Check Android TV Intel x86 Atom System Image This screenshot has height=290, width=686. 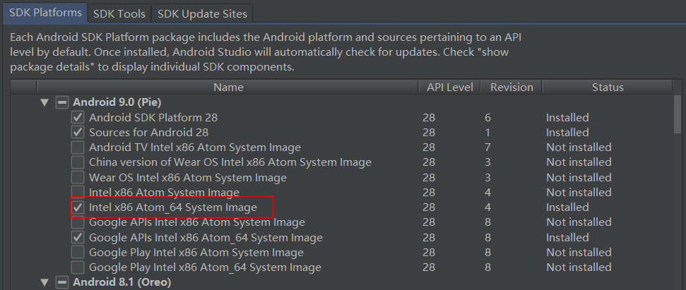click(x=78, y=147)
